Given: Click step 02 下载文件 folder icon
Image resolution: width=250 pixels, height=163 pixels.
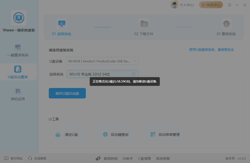Looking at the screenshot, I should tap(144, 24).
